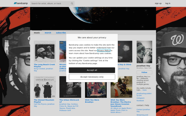Open the Facebook link
The image size is (186, 116).
(140, 101)
